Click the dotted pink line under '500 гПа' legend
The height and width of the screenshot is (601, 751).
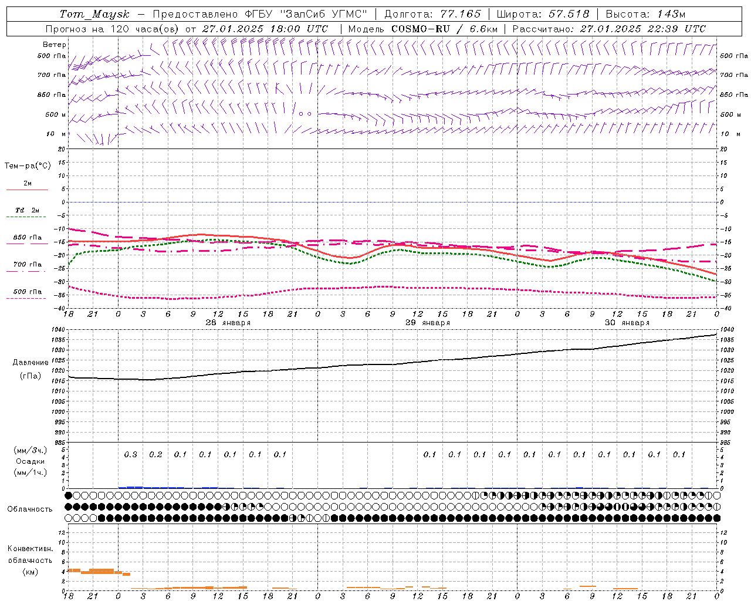(x=26, y=298)
